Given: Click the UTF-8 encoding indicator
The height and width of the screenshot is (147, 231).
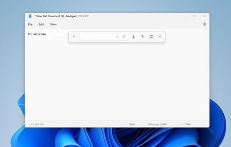Looking at the screenshot, I should pos(187,124).
